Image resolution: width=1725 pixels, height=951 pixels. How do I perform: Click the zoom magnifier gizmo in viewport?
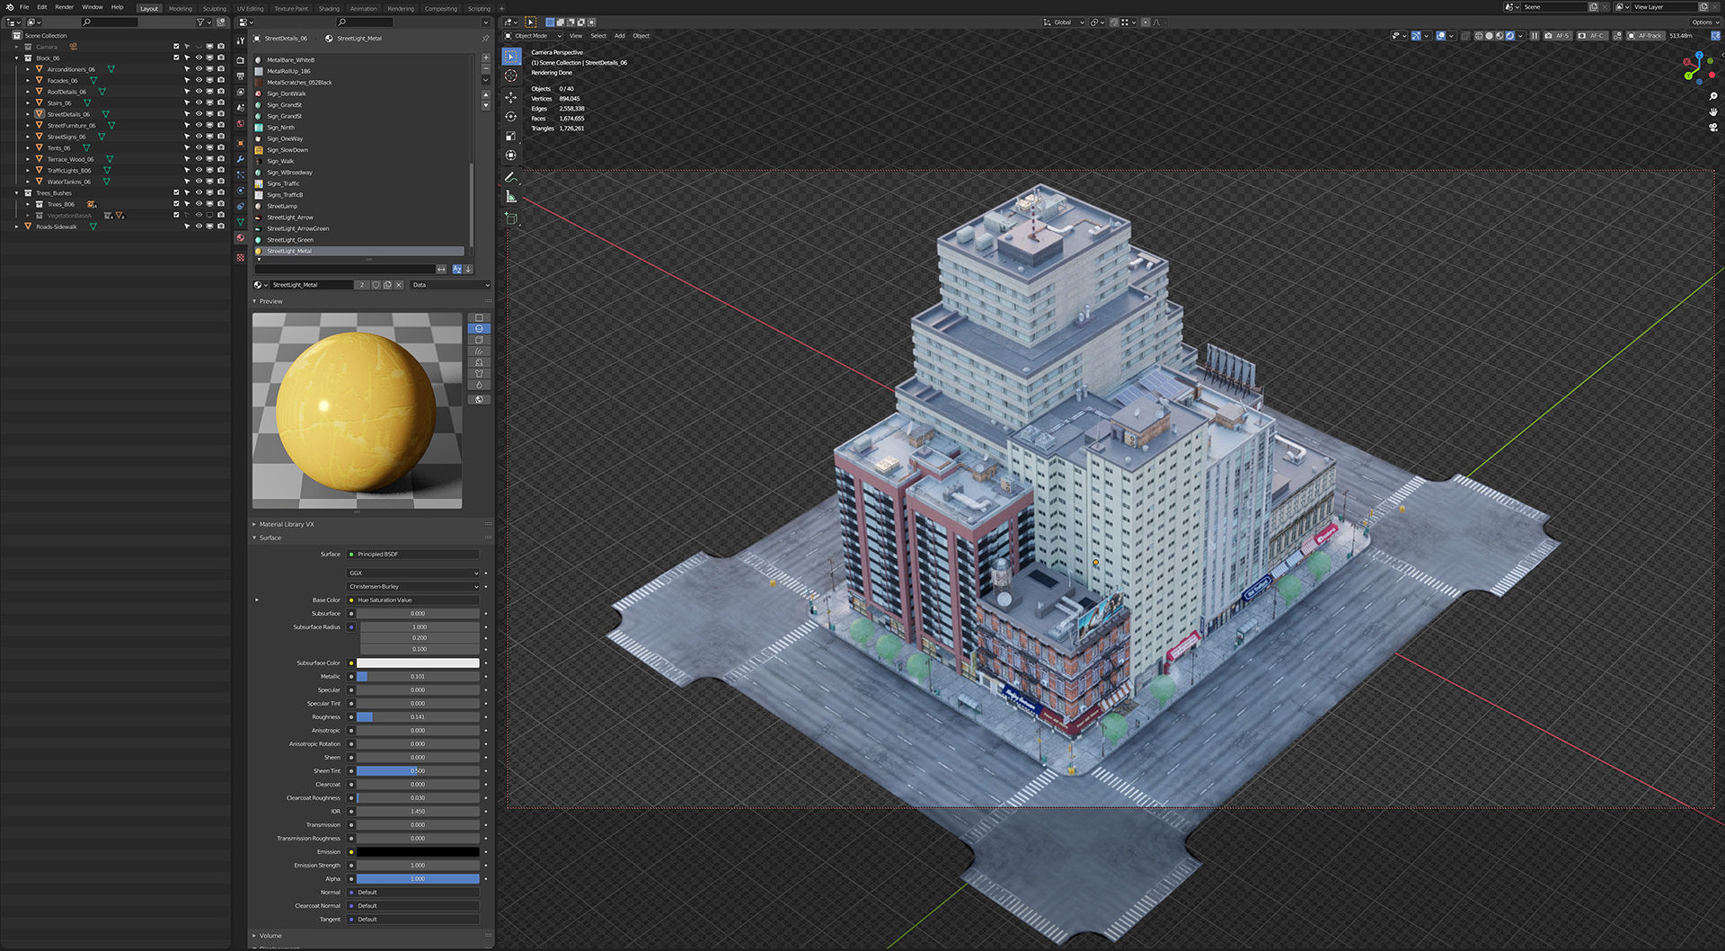pos(1713,96)
